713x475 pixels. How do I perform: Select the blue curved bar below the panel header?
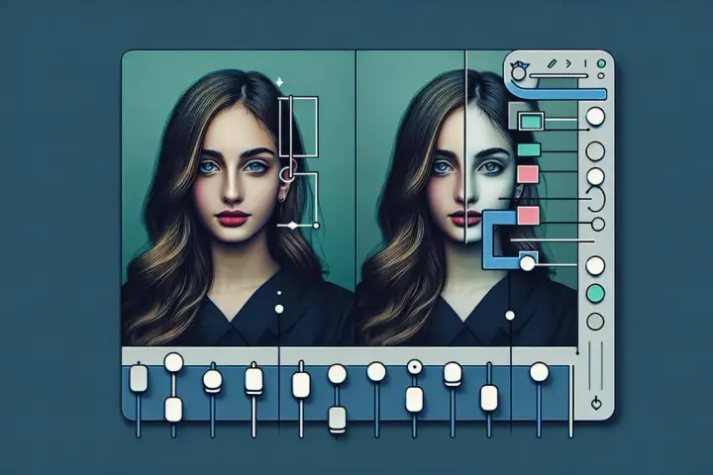click(558, 92)
